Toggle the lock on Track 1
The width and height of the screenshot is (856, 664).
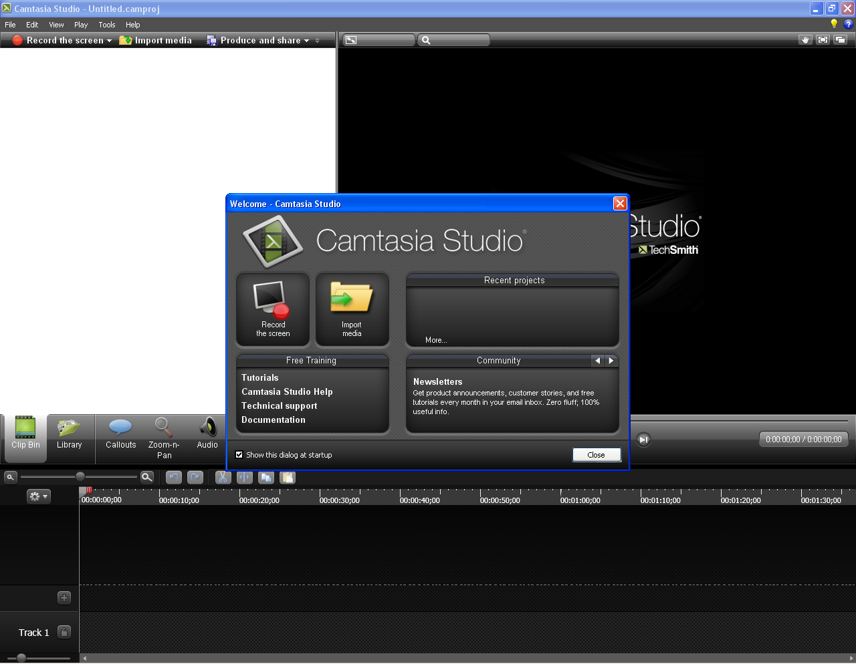[64, 632]
